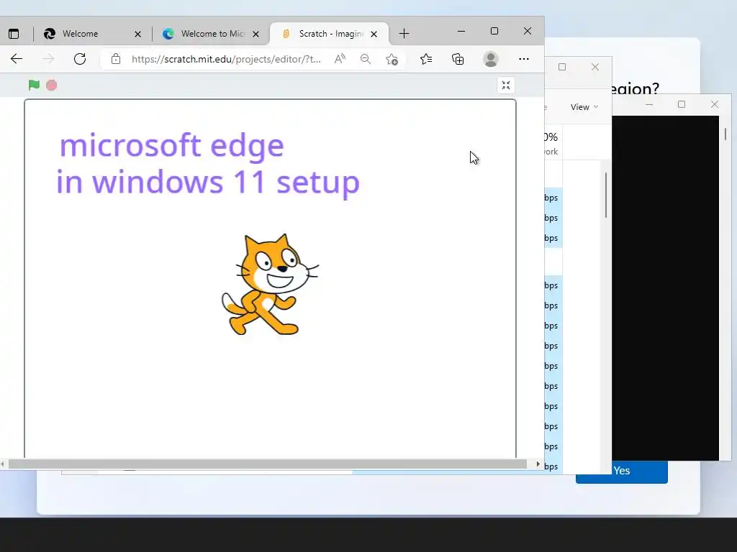This screenshot has width=737, height=552.
Task: Switch to Welcome to Microsoft Edge tab
Action: tap(211, 34)
